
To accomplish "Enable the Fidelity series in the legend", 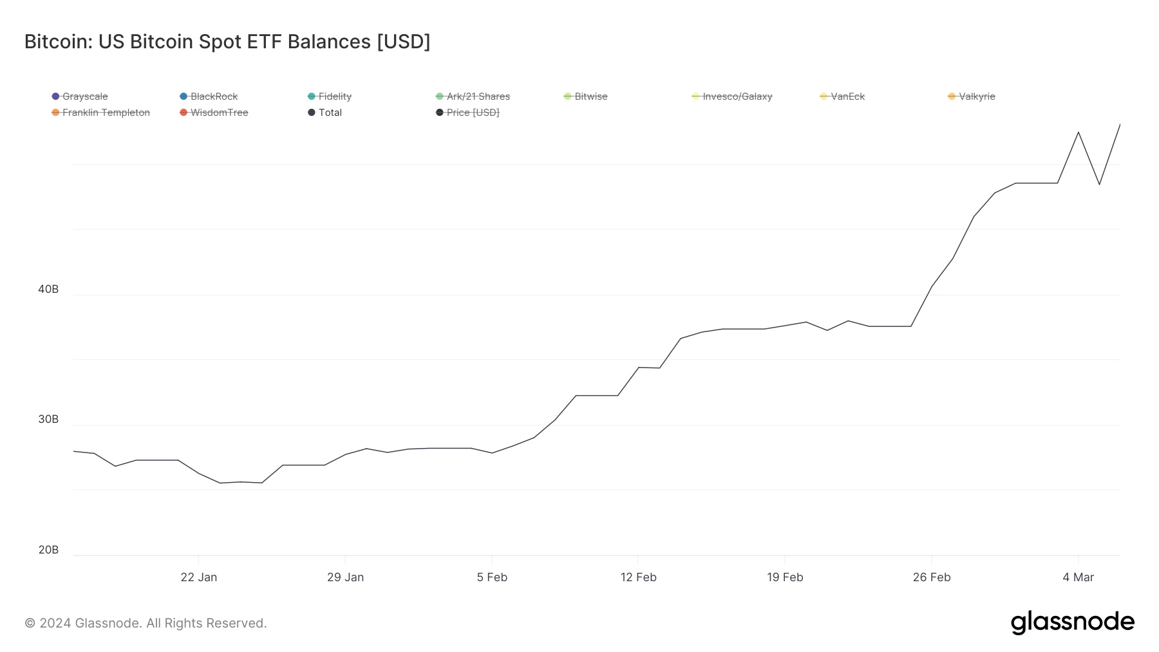I will 330,97.
